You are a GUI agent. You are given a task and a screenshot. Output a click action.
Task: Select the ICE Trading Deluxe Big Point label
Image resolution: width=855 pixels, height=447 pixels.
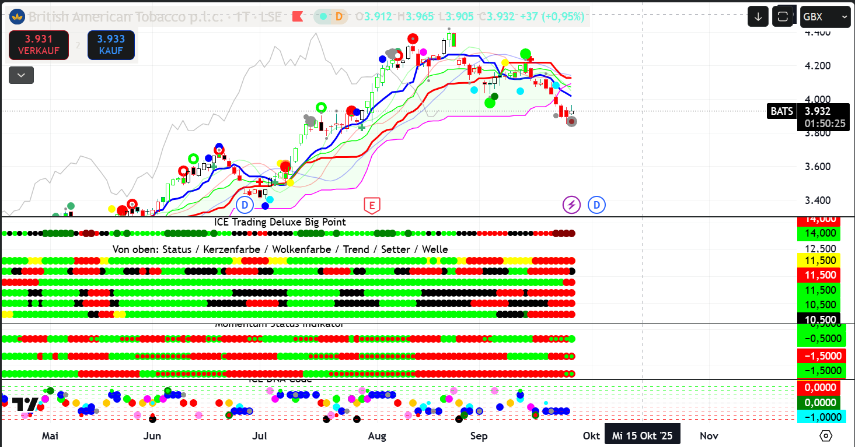(x=280, y=222)
